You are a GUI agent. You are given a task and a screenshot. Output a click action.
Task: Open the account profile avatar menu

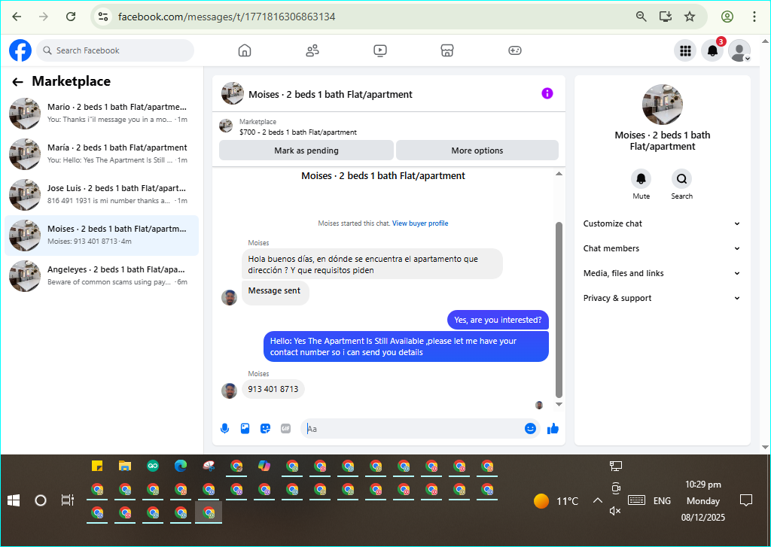click(x=739, y=50)
